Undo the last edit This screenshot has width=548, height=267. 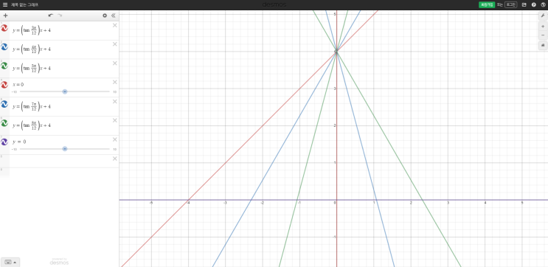pos(51,15)
